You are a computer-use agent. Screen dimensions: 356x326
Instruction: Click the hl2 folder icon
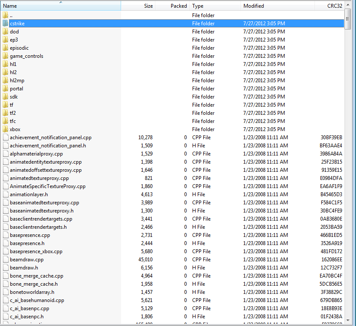coord(6,72)
